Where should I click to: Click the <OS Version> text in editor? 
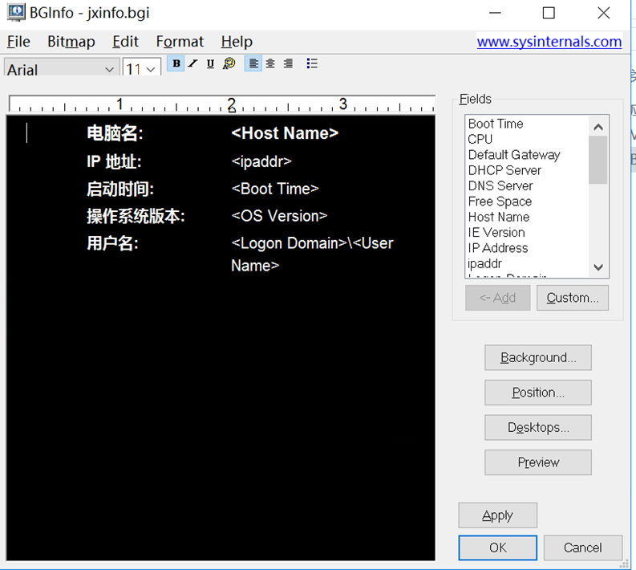(x=279, y=216)
